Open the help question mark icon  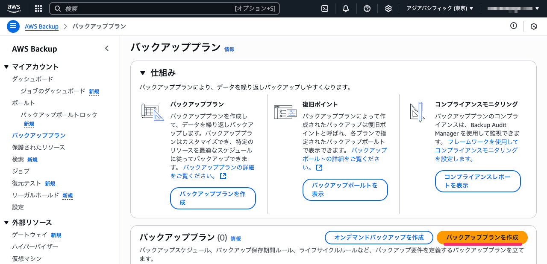click(x=367, y=9)
